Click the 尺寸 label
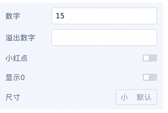 tap(13, 97)
